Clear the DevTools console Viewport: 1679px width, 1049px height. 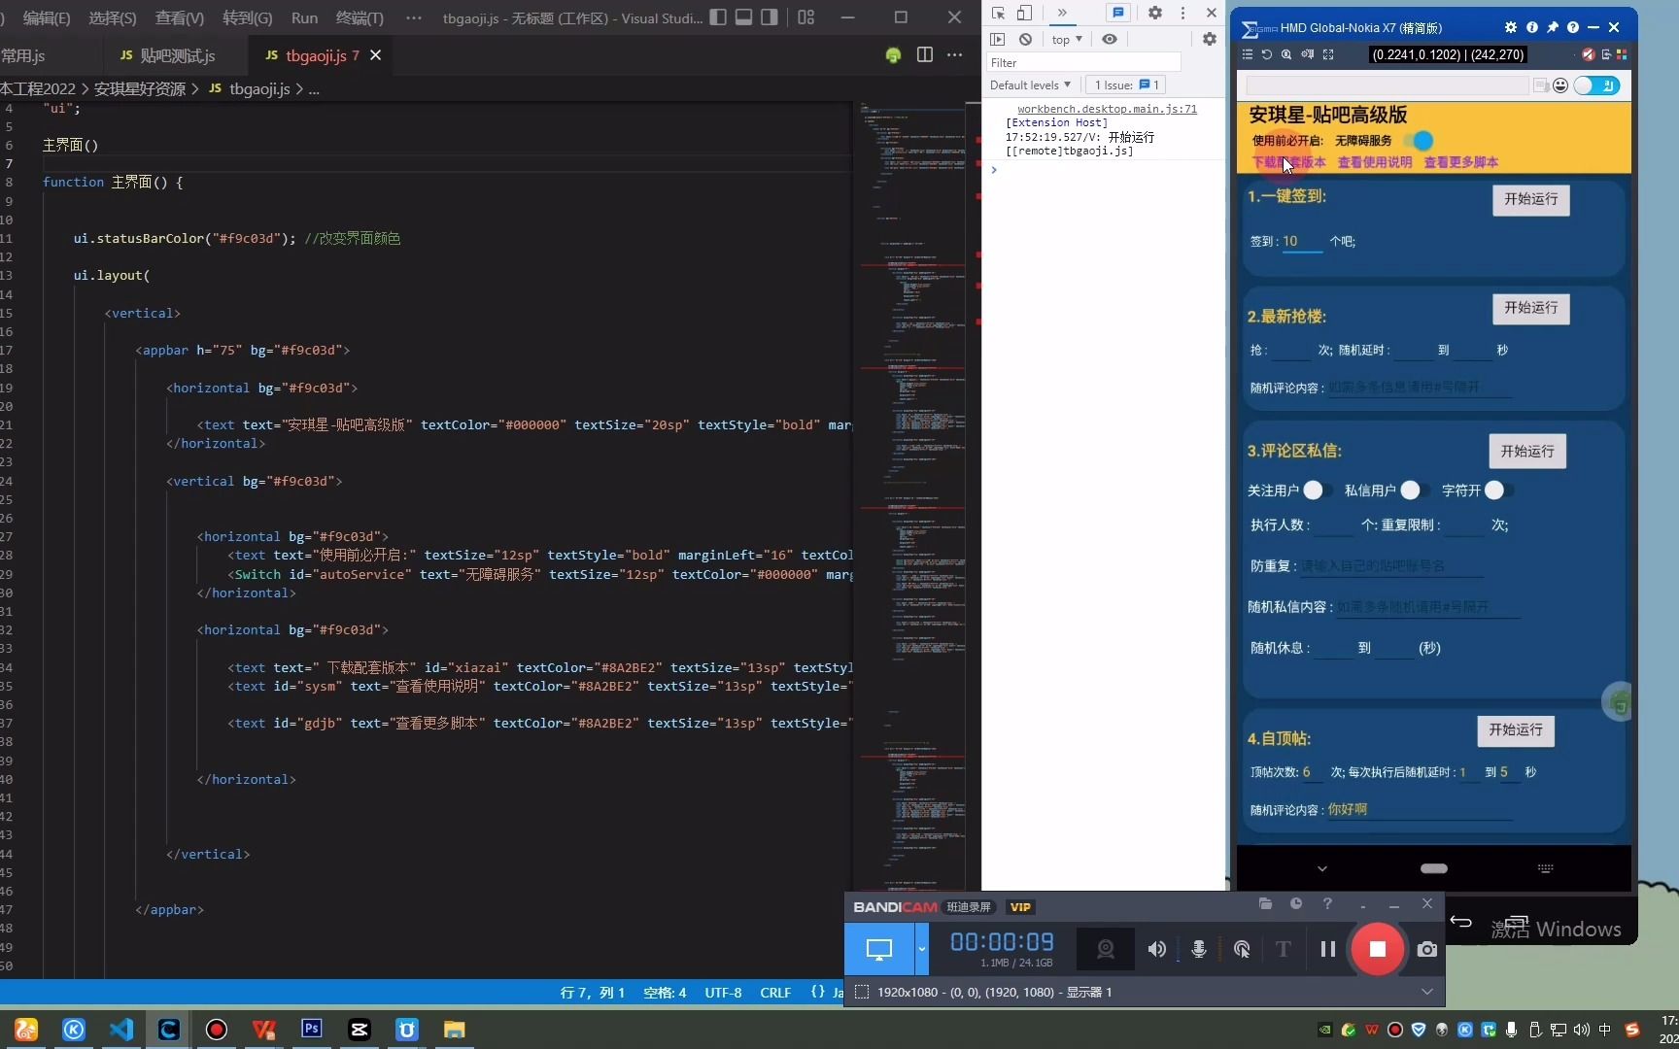(1025, 39)
